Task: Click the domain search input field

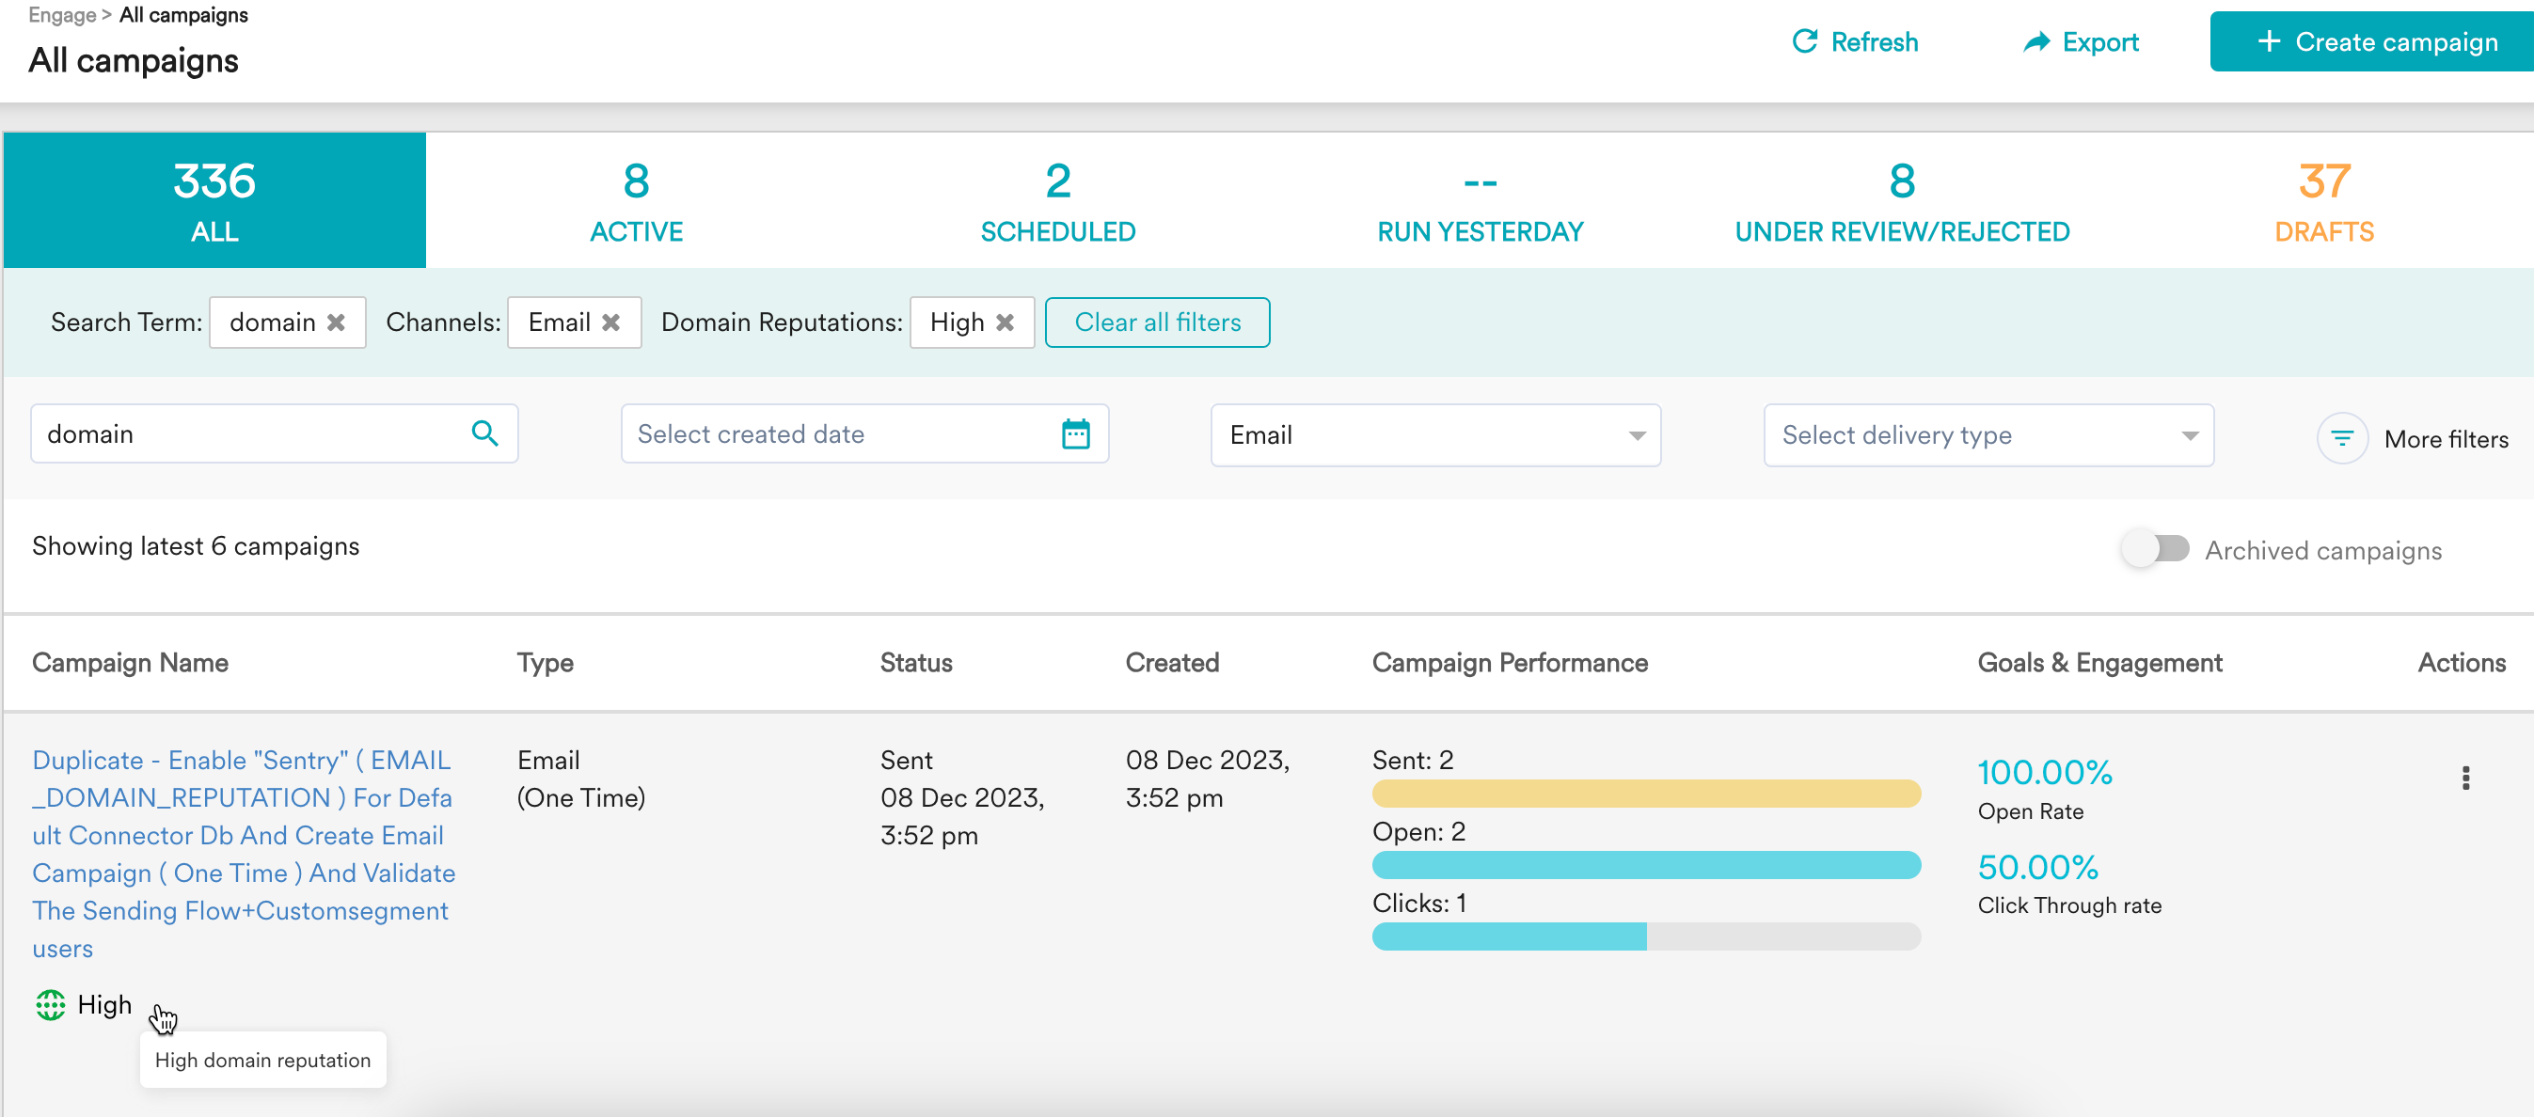Action: pos(245,433)
